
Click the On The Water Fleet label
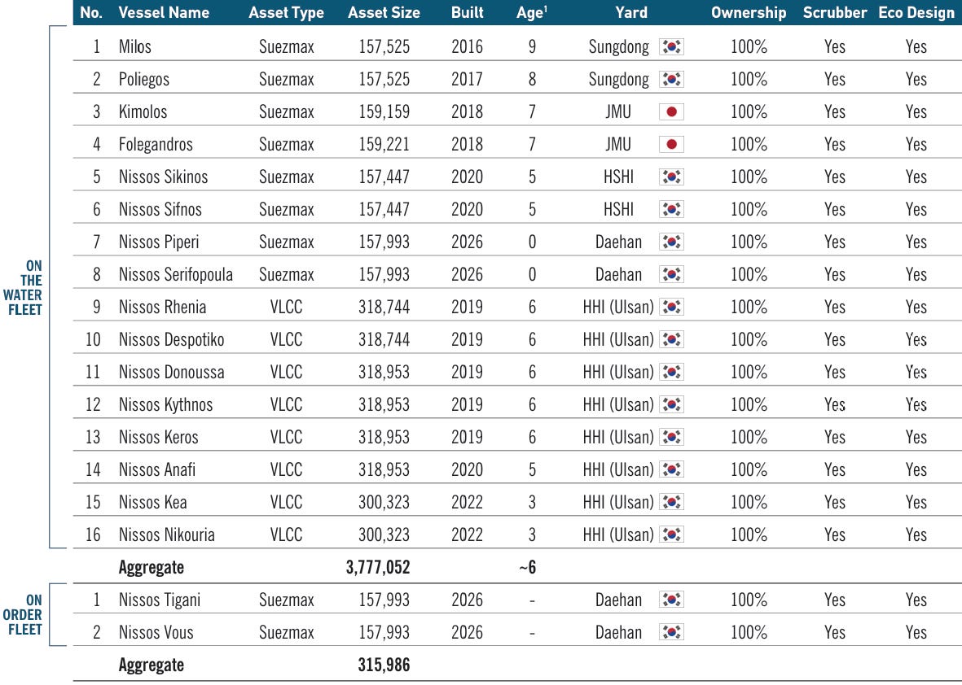tap(24, 287)
